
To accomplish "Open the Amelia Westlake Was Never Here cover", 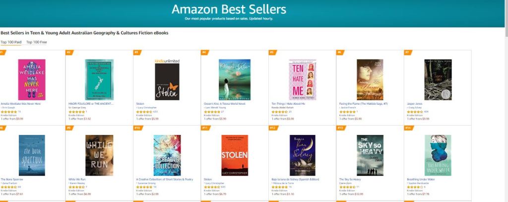I will (x=32, y=80).
